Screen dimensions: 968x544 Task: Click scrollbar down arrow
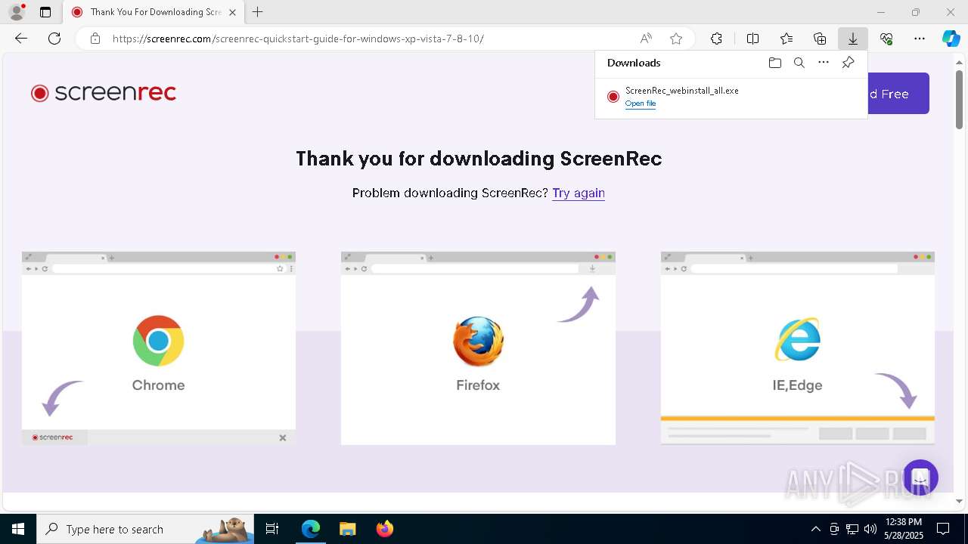tap(959, 501)
